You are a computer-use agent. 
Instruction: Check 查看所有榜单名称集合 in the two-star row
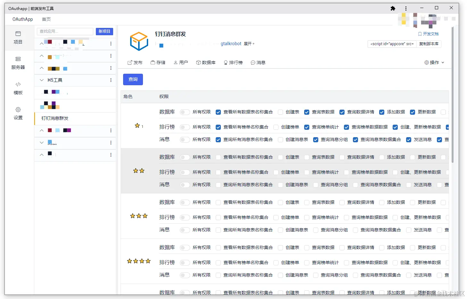pyautogui.click(x=218, y=172)
